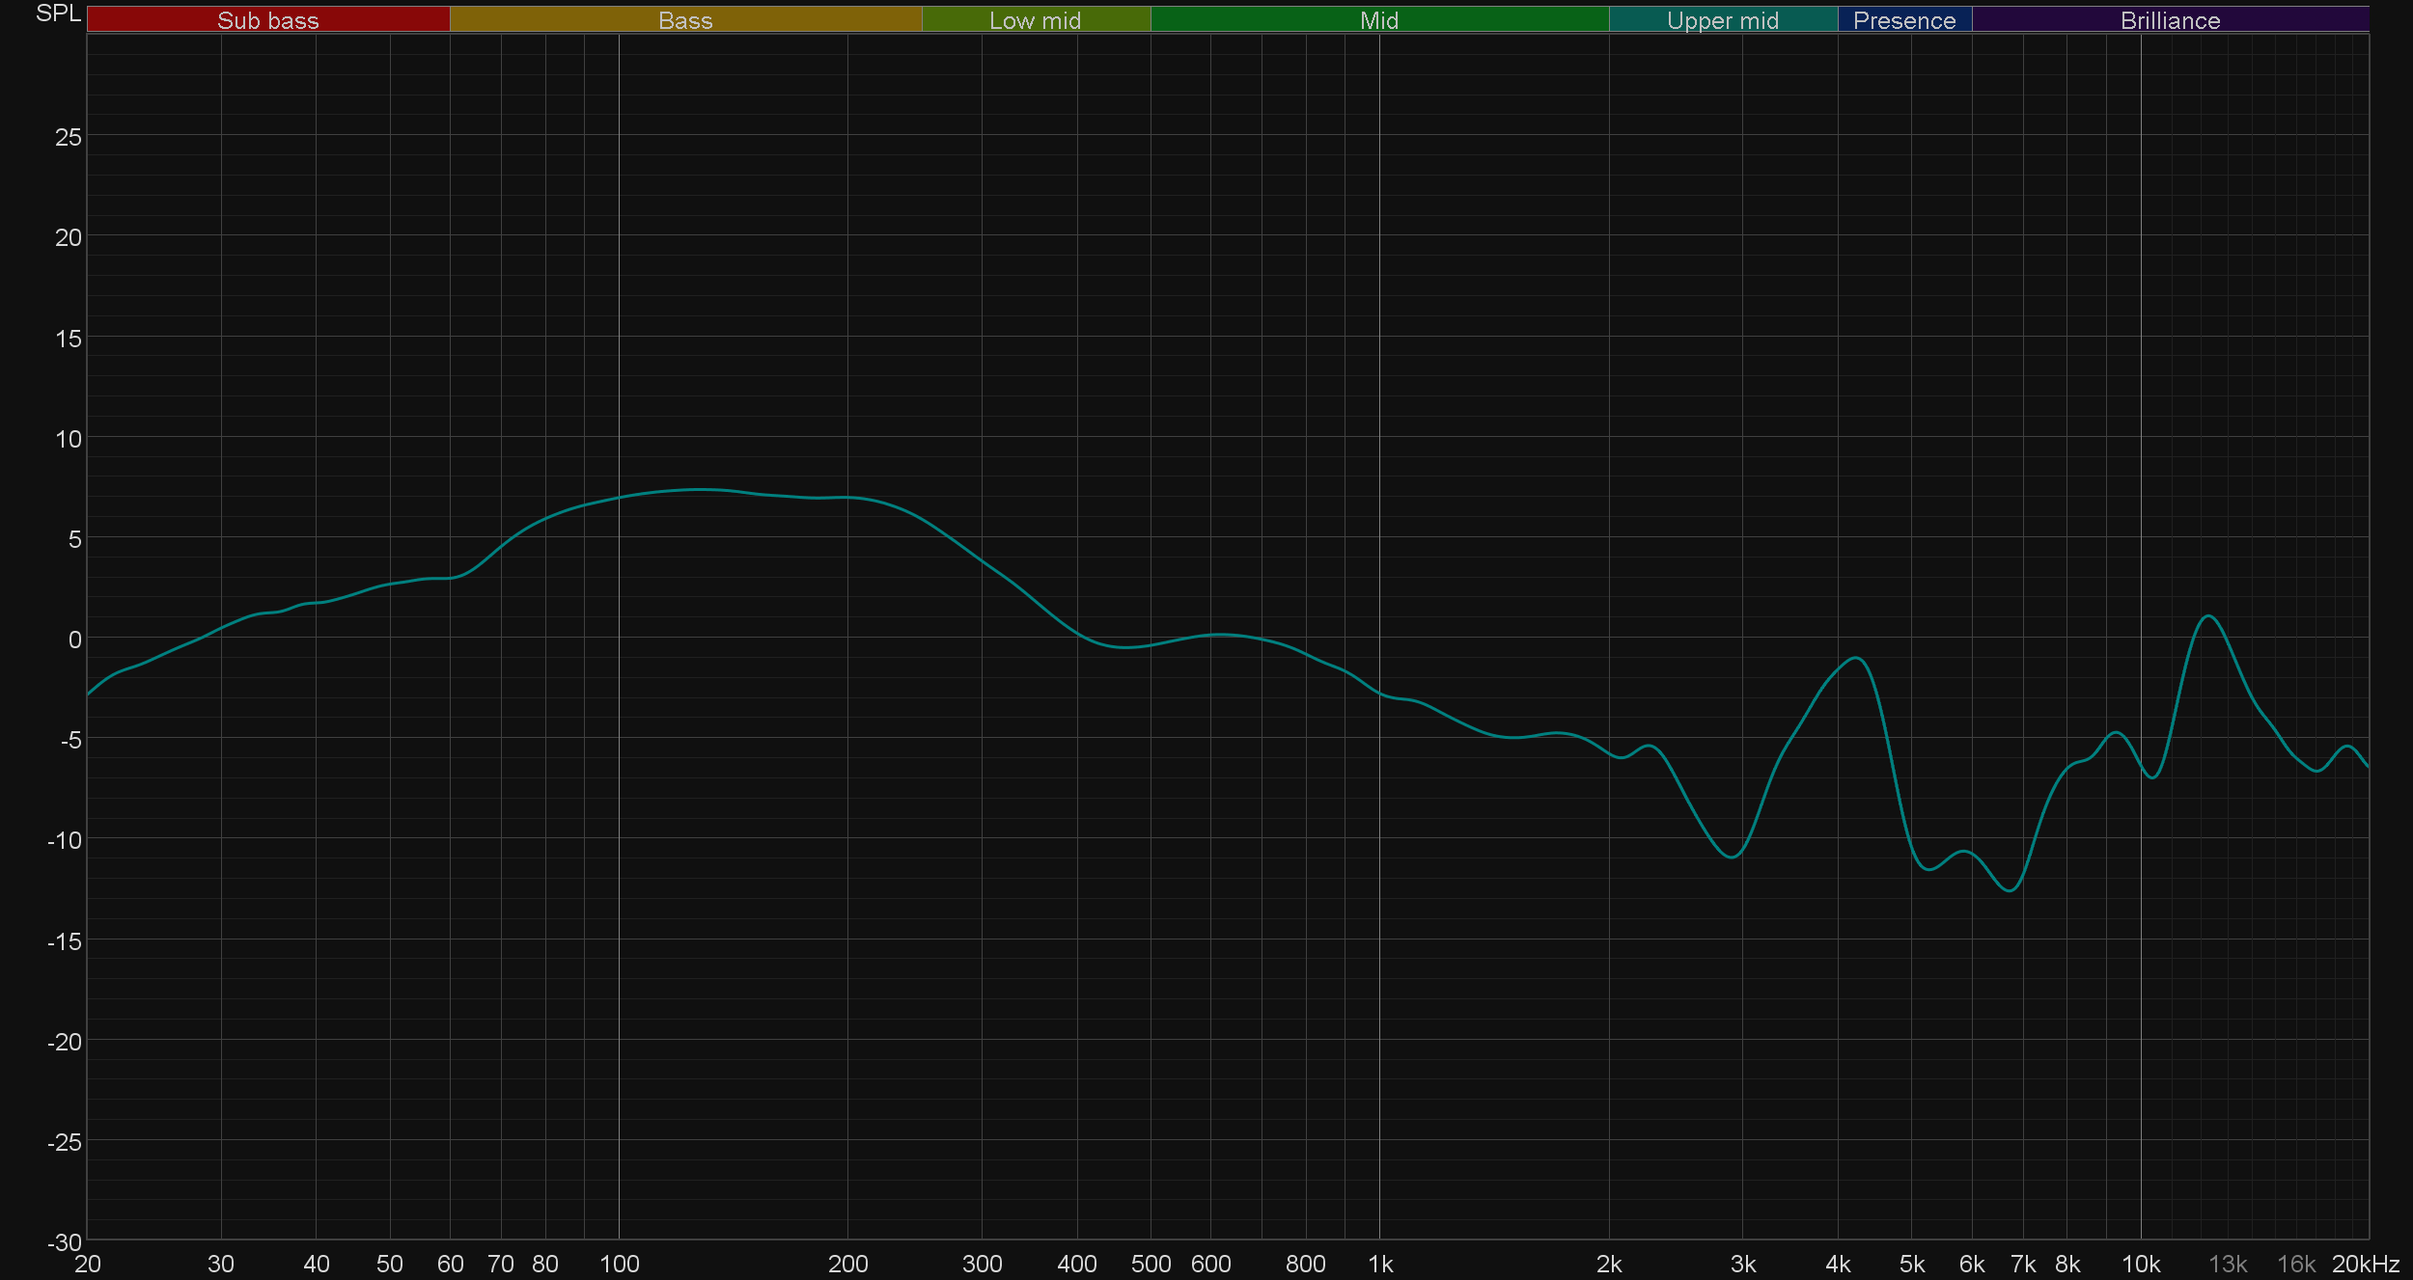Screen dimensions: 2413x1280
Task: Click the curve peak near 13k
Action: pos(2207,616)
